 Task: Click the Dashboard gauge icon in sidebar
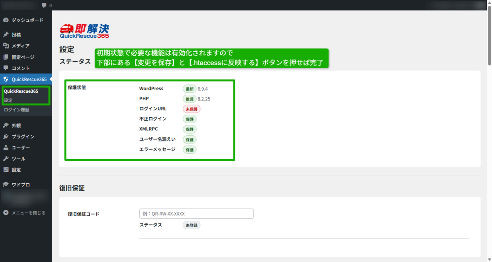pos(6,20)
